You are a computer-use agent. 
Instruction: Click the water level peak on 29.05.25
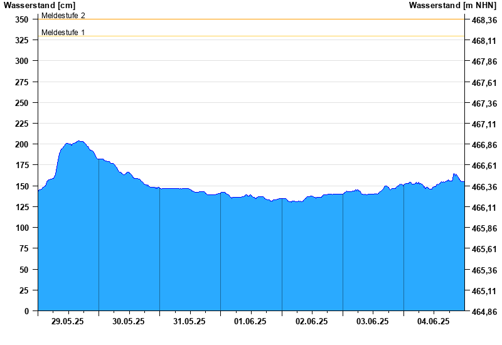[x=80, y=141]
